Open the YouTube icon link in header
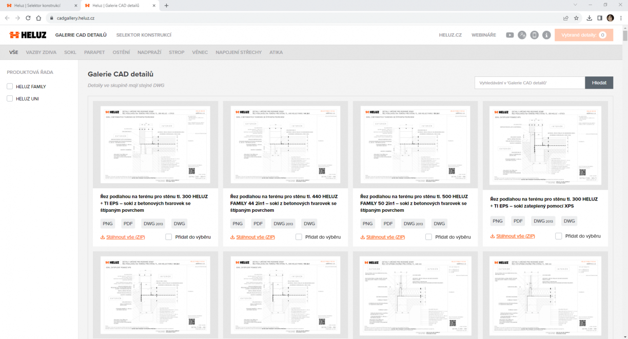Viewport: 628px width, 339px height. coord(509,35)
